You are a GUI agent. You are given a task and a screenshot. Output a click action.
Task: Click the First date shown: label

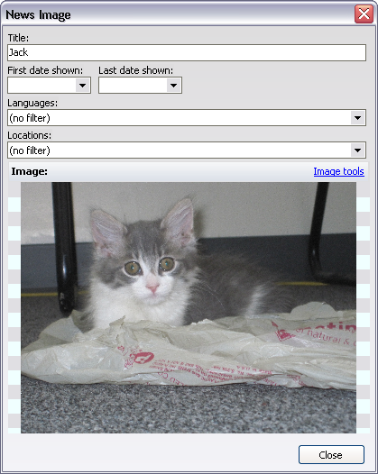pyautogui.click(x=45, y=70)
